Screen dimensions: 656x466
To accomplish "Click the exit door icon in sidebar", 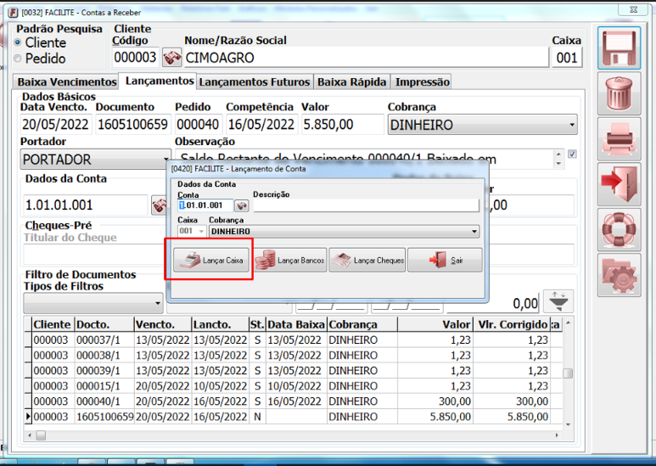I will [618, 184].
